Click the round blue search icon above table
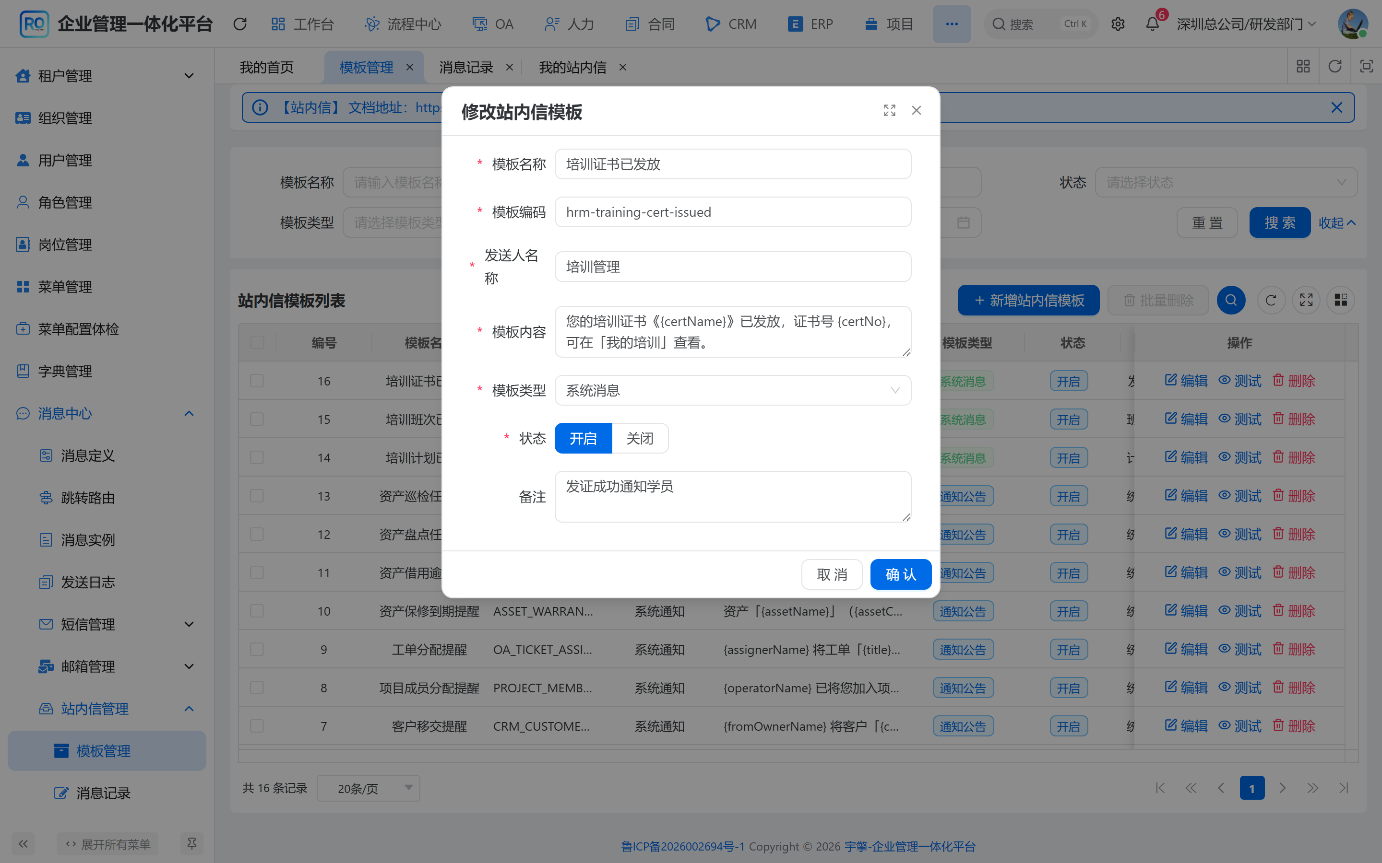 (1231, 300)
